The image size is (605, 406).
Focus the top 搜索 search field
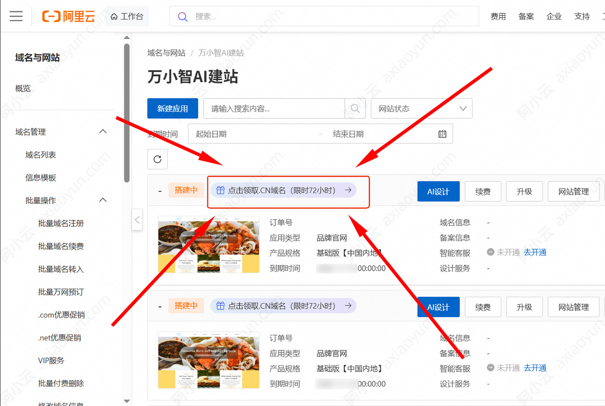[324, 16]
